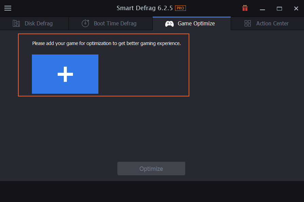Open the Boot Time Defrag tab
This screenshot has width=304, height=202.
pyautogui.click(x=111, y=23)
